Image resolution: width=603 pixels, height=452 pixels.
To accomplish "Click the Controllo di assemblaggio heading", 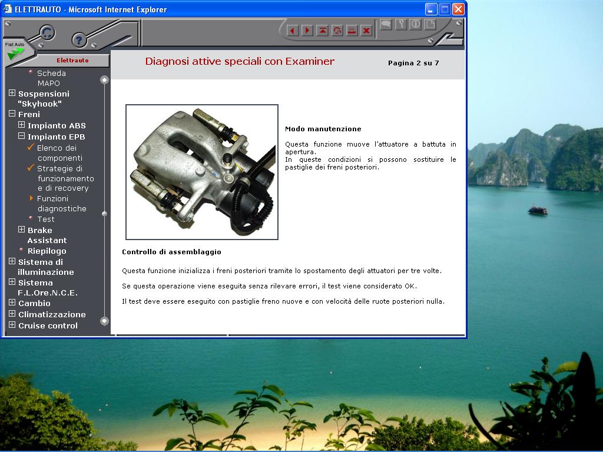I will [171, 252].
